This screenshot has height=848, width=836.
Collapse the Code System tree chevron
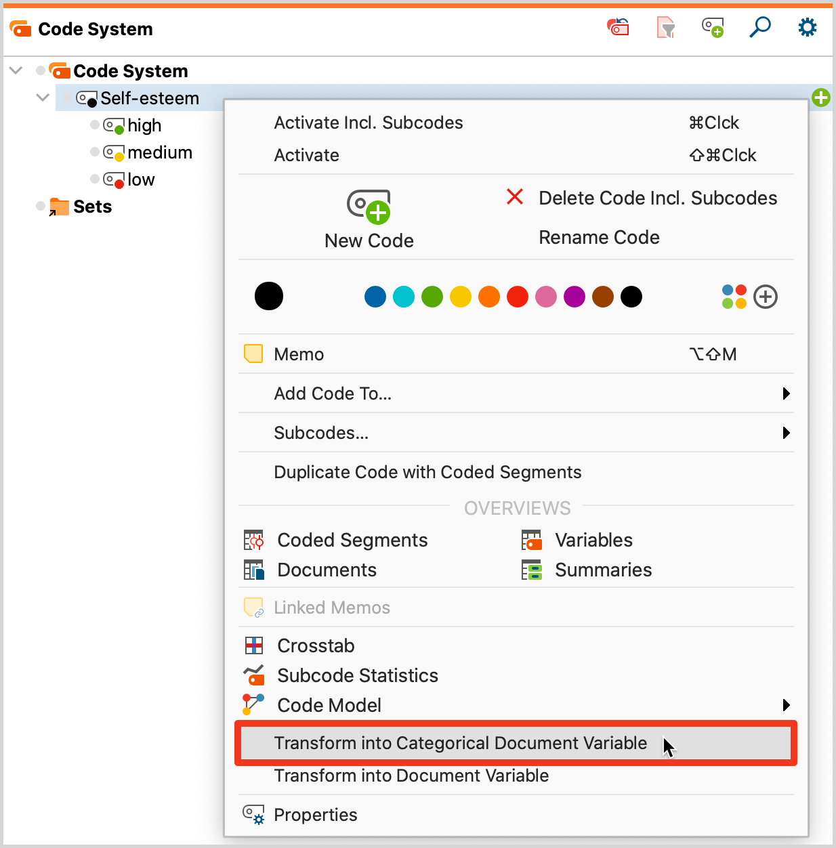tap(15, 70)
